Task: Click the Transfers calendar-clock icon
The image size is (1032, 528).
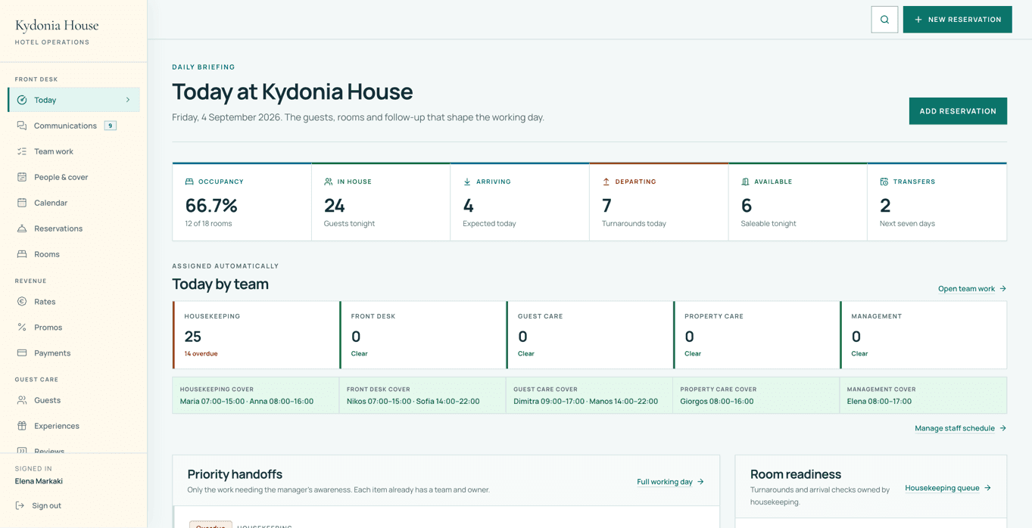Action: click(x=884, y=182)
